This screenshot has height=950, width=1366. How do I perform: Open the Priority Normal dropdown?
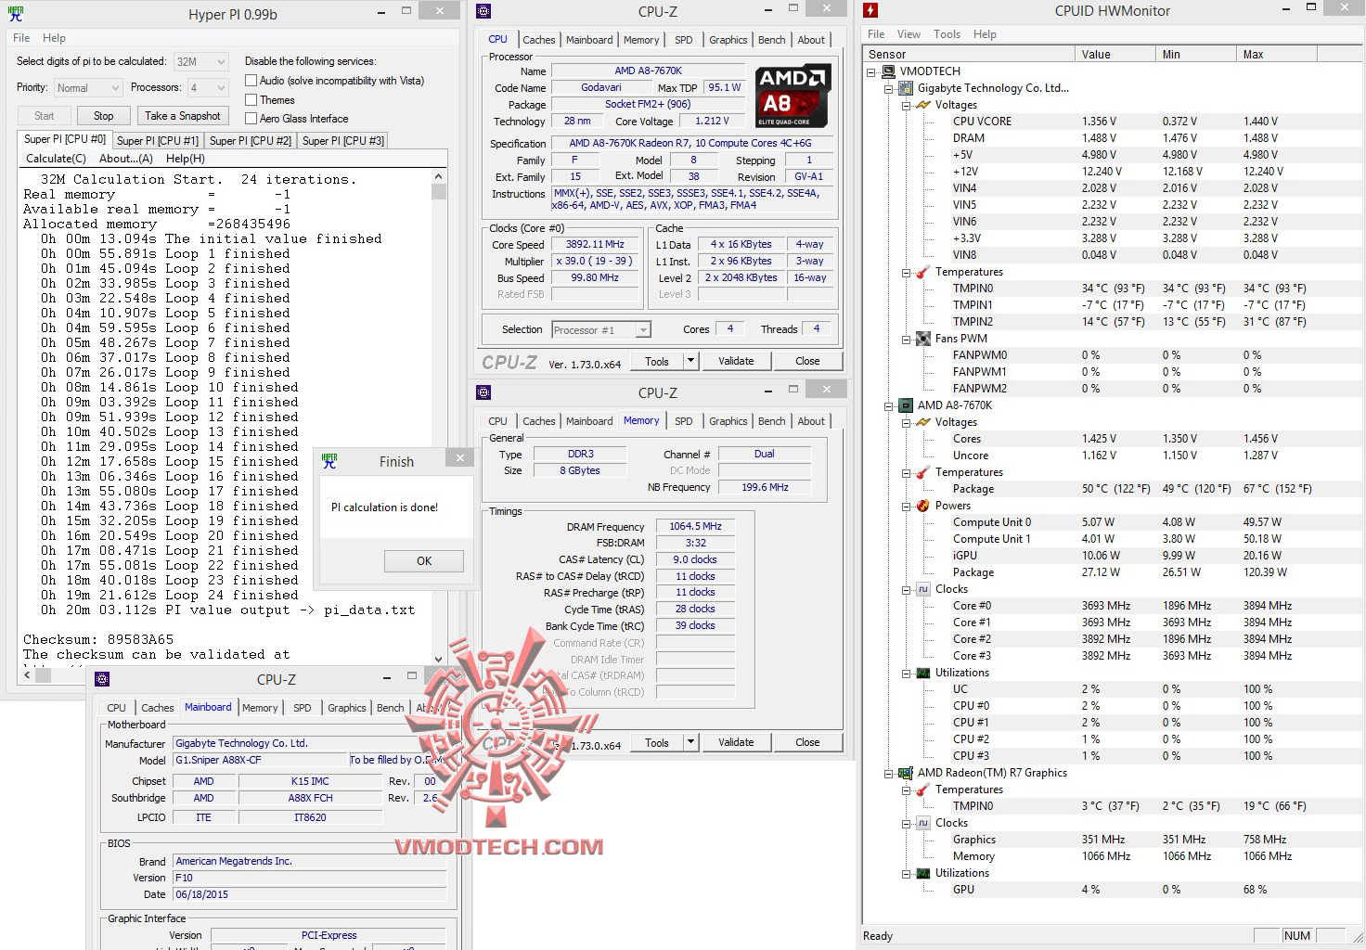[87, 87]
